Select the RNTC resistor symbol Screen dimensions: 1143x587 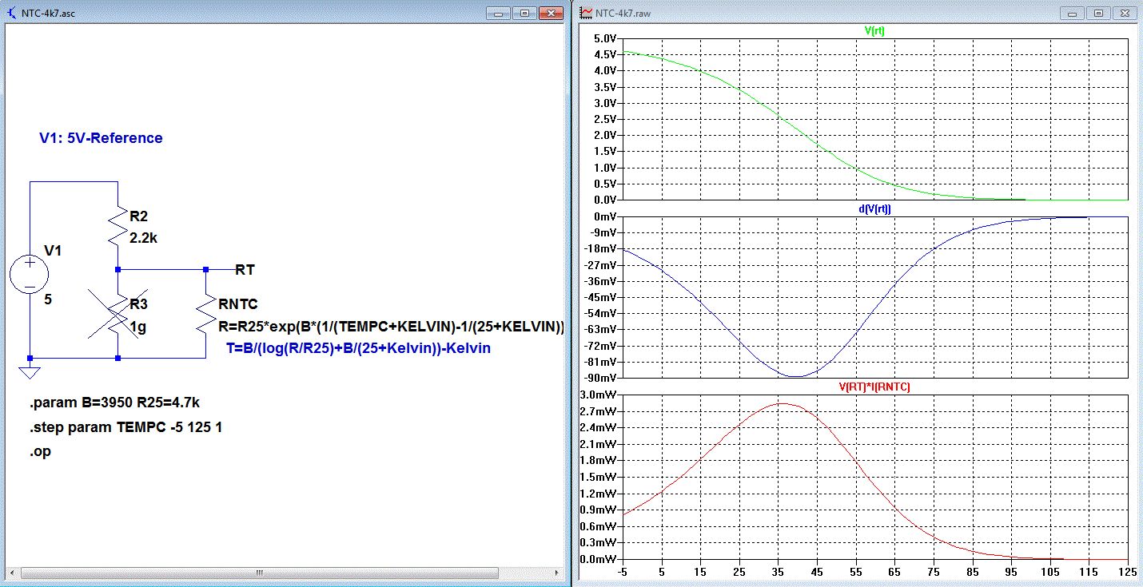pos(205,313)
